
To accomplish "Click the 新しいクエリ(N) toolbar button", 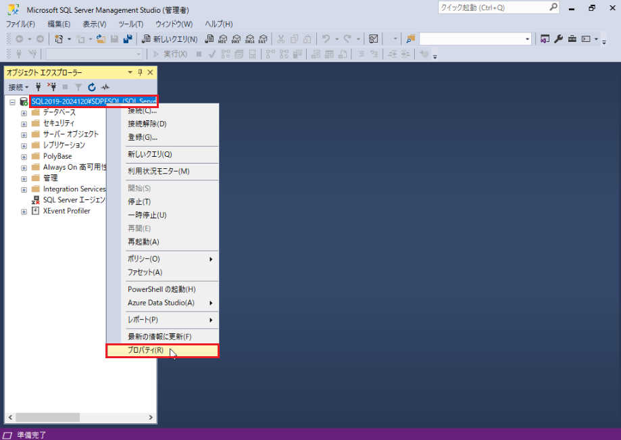I will coord(170,39).
